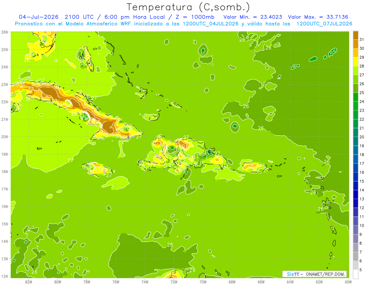Screen dimensions: 370x286
Task: Click the title "Temperatura (C,somb.)"
Action: (x=188, y=7)
